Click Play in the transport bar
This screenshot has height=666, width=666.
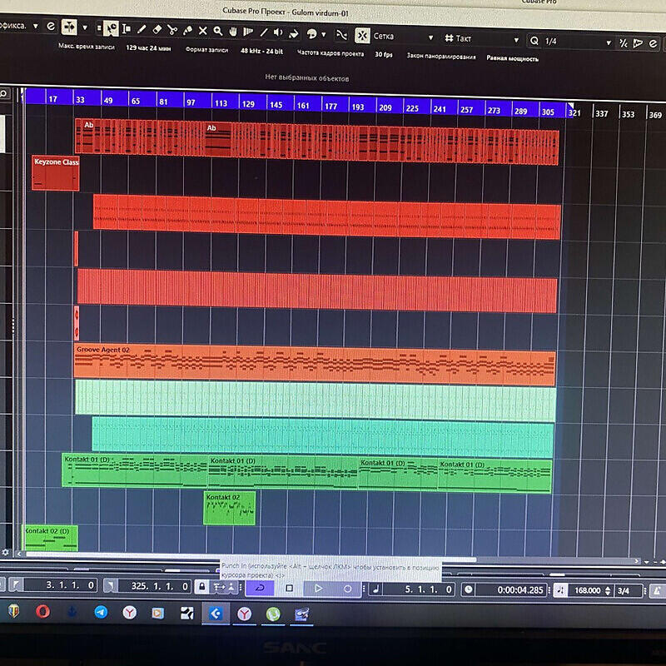tap(318, 589)
